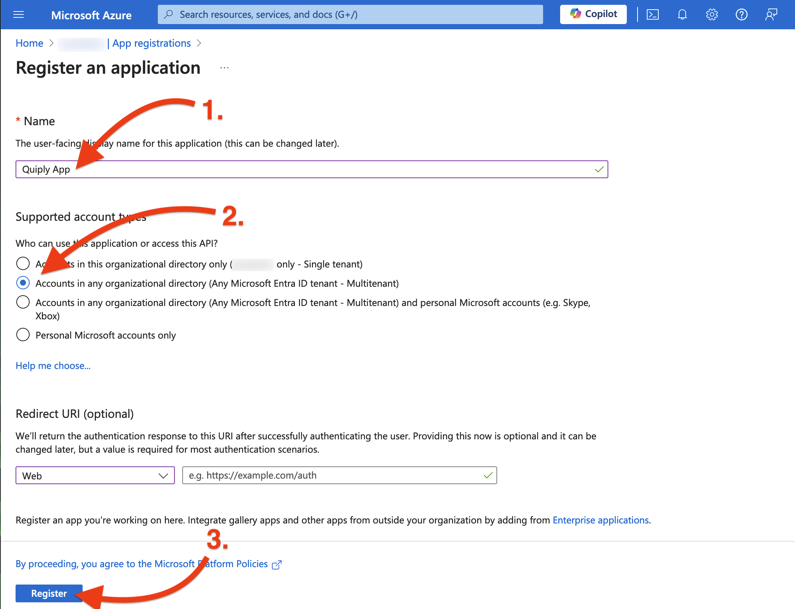Click the search magnifier icon
The image size is (795, 609).
click(x=169, y=14)
